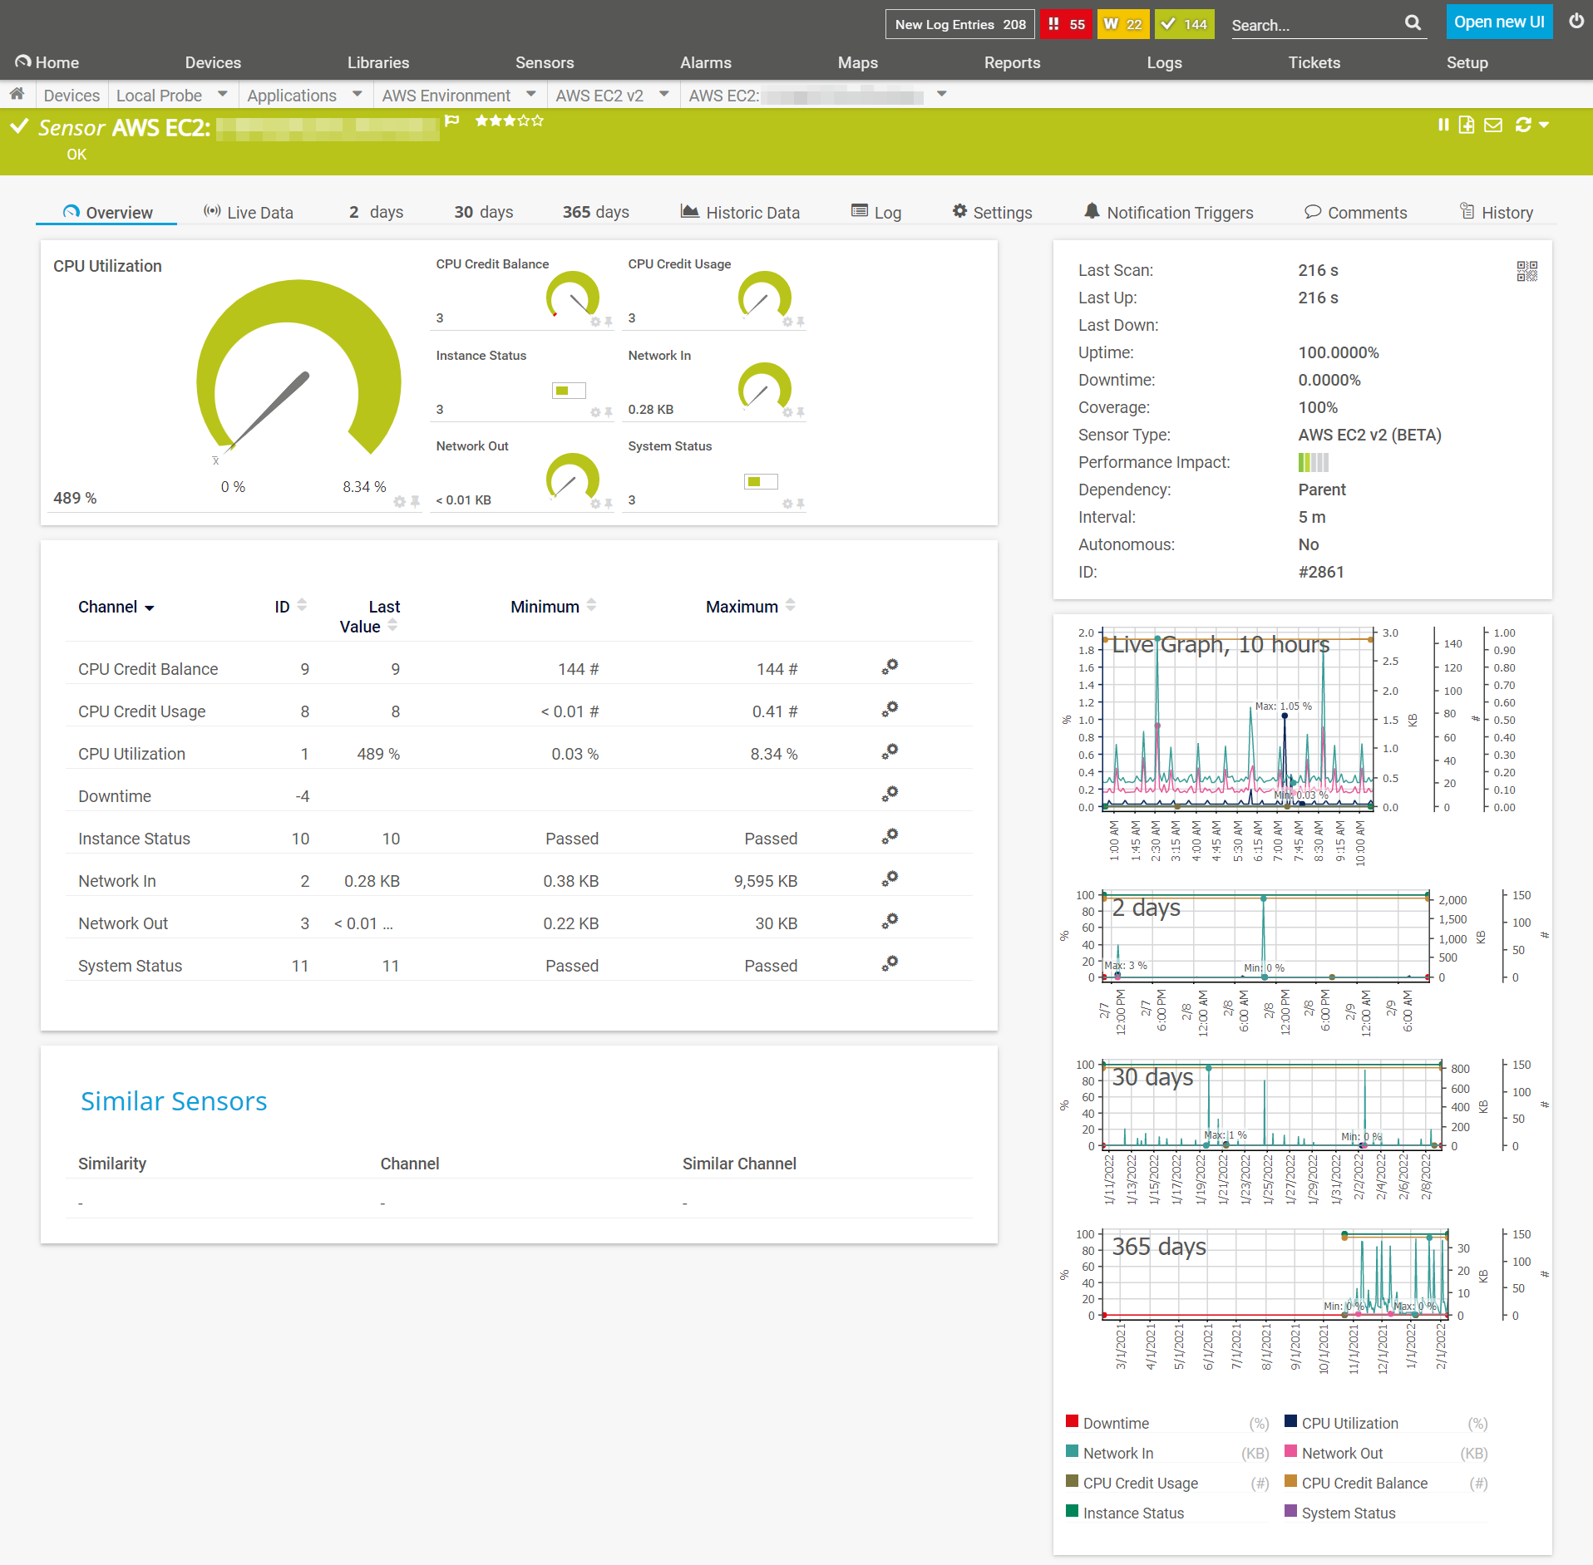Switch to the Historic Data tab
Viewport: 1593px width, 1565px height.
[x=740, y=212]
